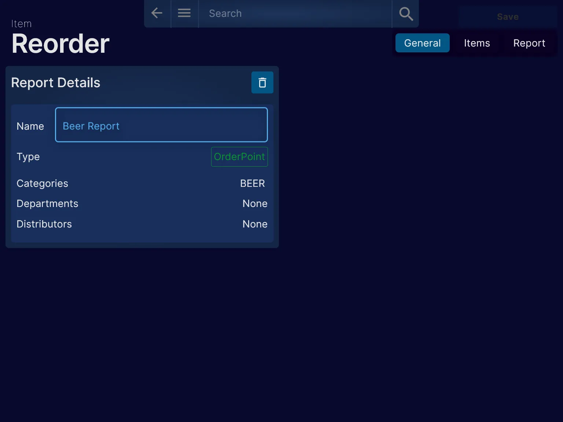This screenshot has height=422, width=563.
Task: Open navigation via the menu icon
Action: pyautogui.click(x=184, y=13)
